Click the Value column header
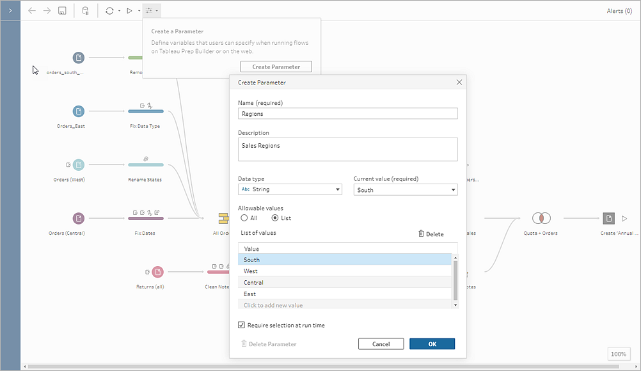The width and height of the screenshot is (641, 371). point(348,248)
